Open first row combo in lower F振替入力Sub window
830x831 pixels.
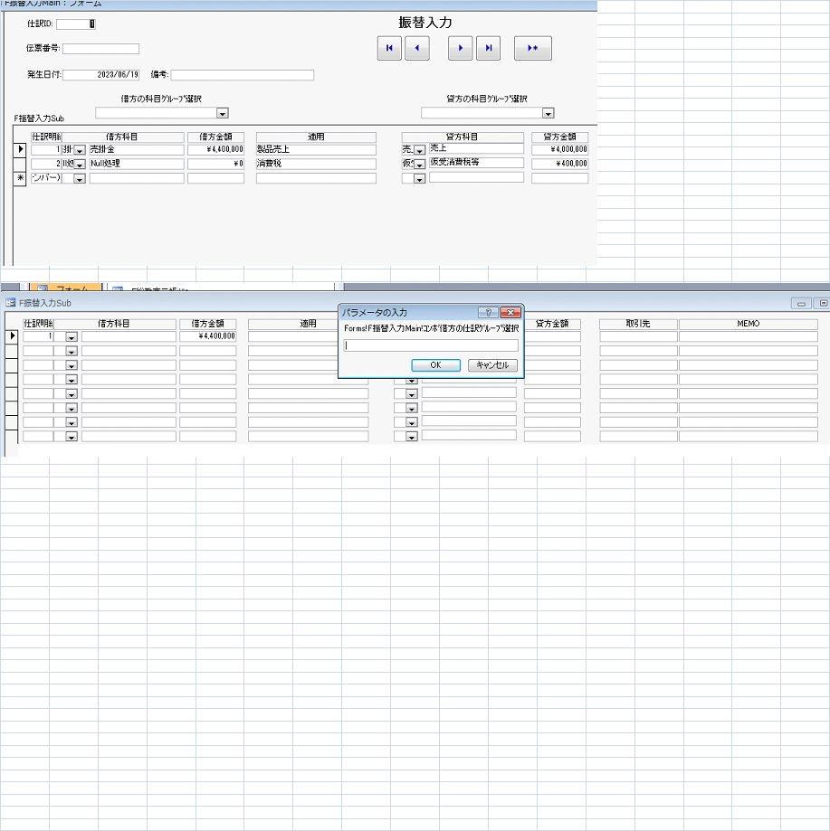pos(72,336)
